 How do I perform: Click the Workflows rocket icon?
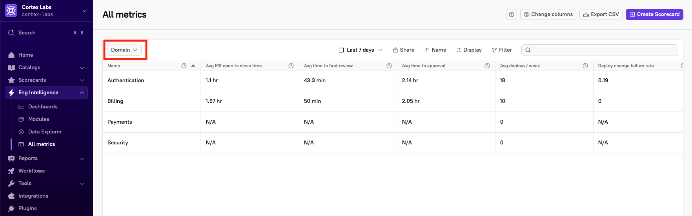(x=11, y=171)
